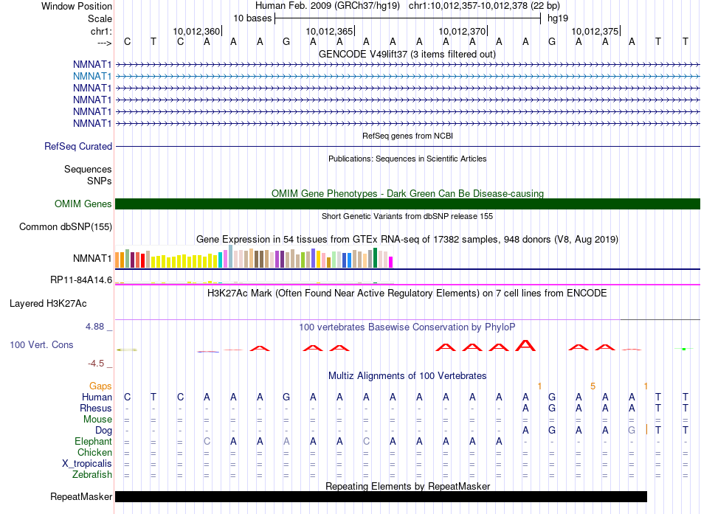Click the RefSeq Curated track label
701x514 pixels.
[78, 146]
